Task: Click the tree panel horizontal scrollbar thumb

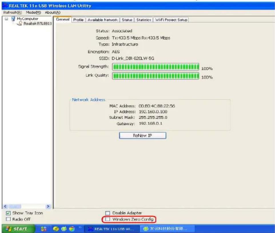Action: coord(15,206)
